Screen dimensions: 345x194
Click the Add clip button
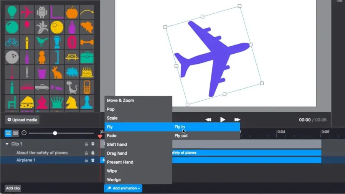coord(13,188)
